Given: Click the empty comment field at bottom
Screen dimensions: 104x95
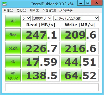Looking at the screenshot, I should pyautogui.click(x=52, y=87).
